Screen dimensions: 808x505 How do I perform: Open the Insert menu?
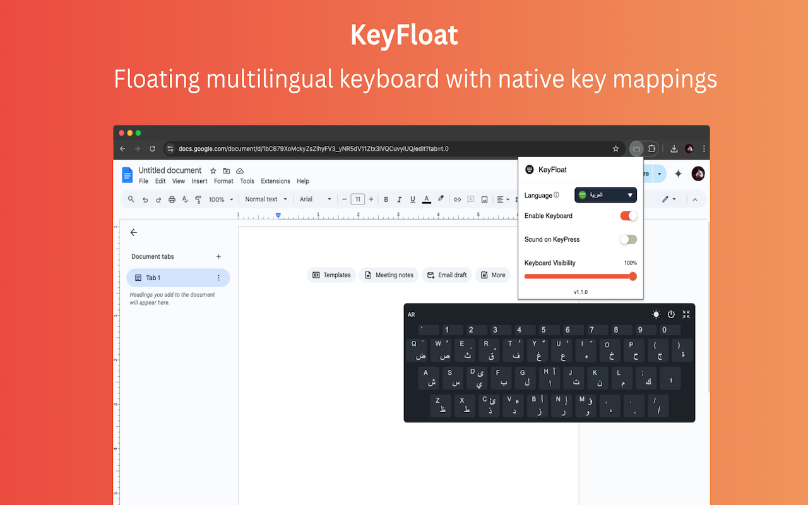(x=199, y=181)
